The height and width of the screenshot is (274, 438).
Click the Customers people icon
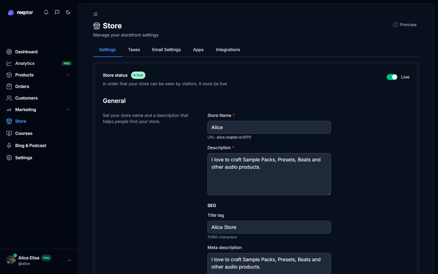pos(9,98)
